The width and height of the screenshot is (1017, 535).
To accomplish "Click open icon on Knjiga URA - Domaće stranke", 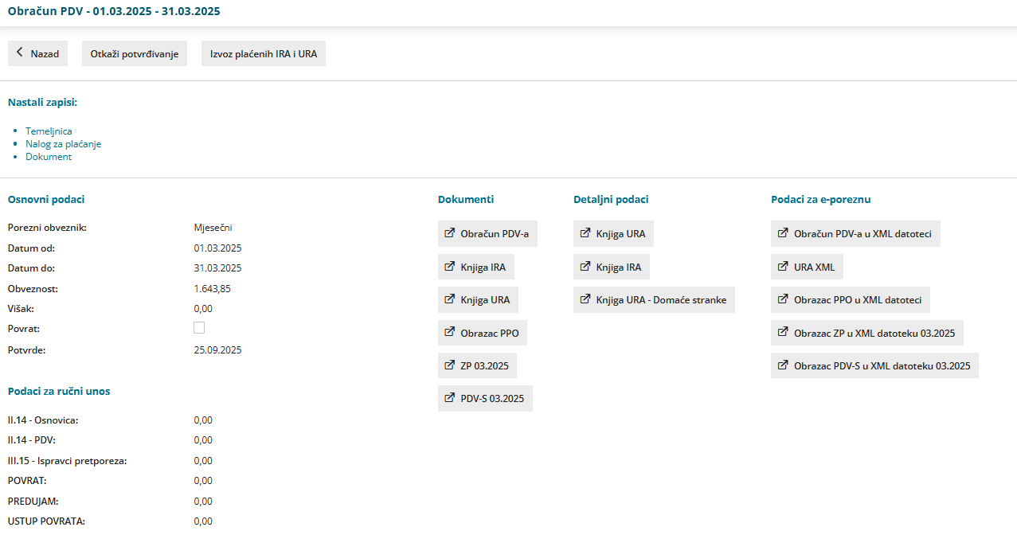I will [x=585, y=300].
